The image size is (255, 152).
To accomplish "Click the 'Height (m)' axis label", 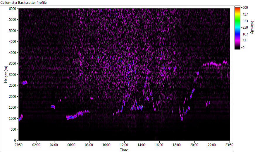I will [6, 74].
